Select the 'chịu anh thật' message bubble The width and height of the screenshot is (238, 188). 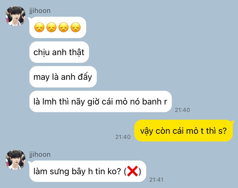[x=59, y=52]
